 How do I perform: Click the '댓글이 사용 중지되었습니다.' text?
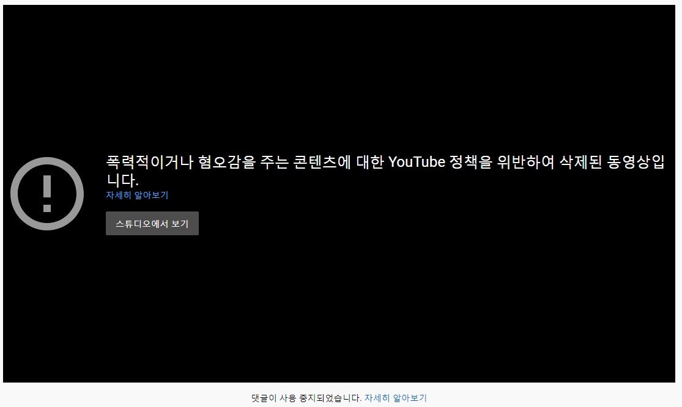(x=306, y=398)
